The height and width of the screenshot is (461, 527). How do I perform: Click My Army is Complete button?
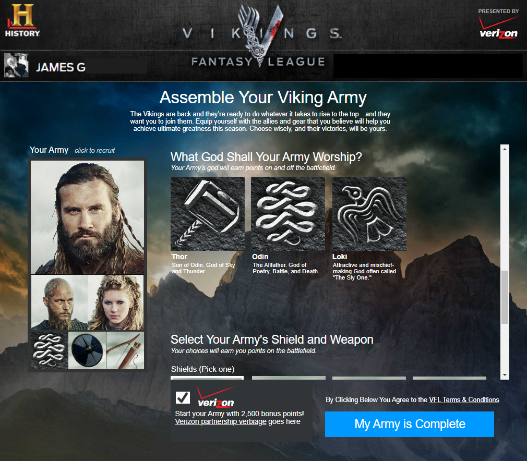410,424
